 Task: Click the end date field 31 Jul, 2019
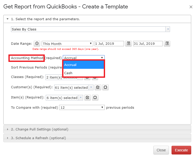[148, 43]
